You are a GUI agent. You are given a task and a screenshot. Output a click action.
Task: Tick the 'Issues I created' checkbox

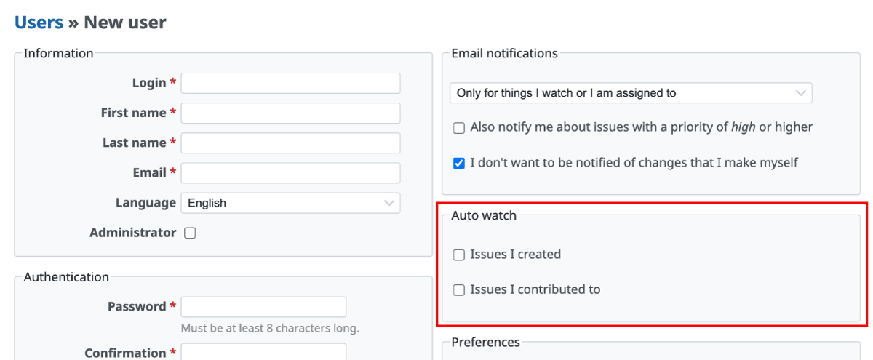pyautogui.click(x=459, y=255)
